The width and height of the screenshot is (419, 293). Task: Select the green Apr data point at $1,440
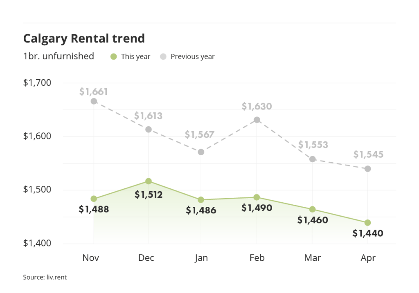[367, 223]
